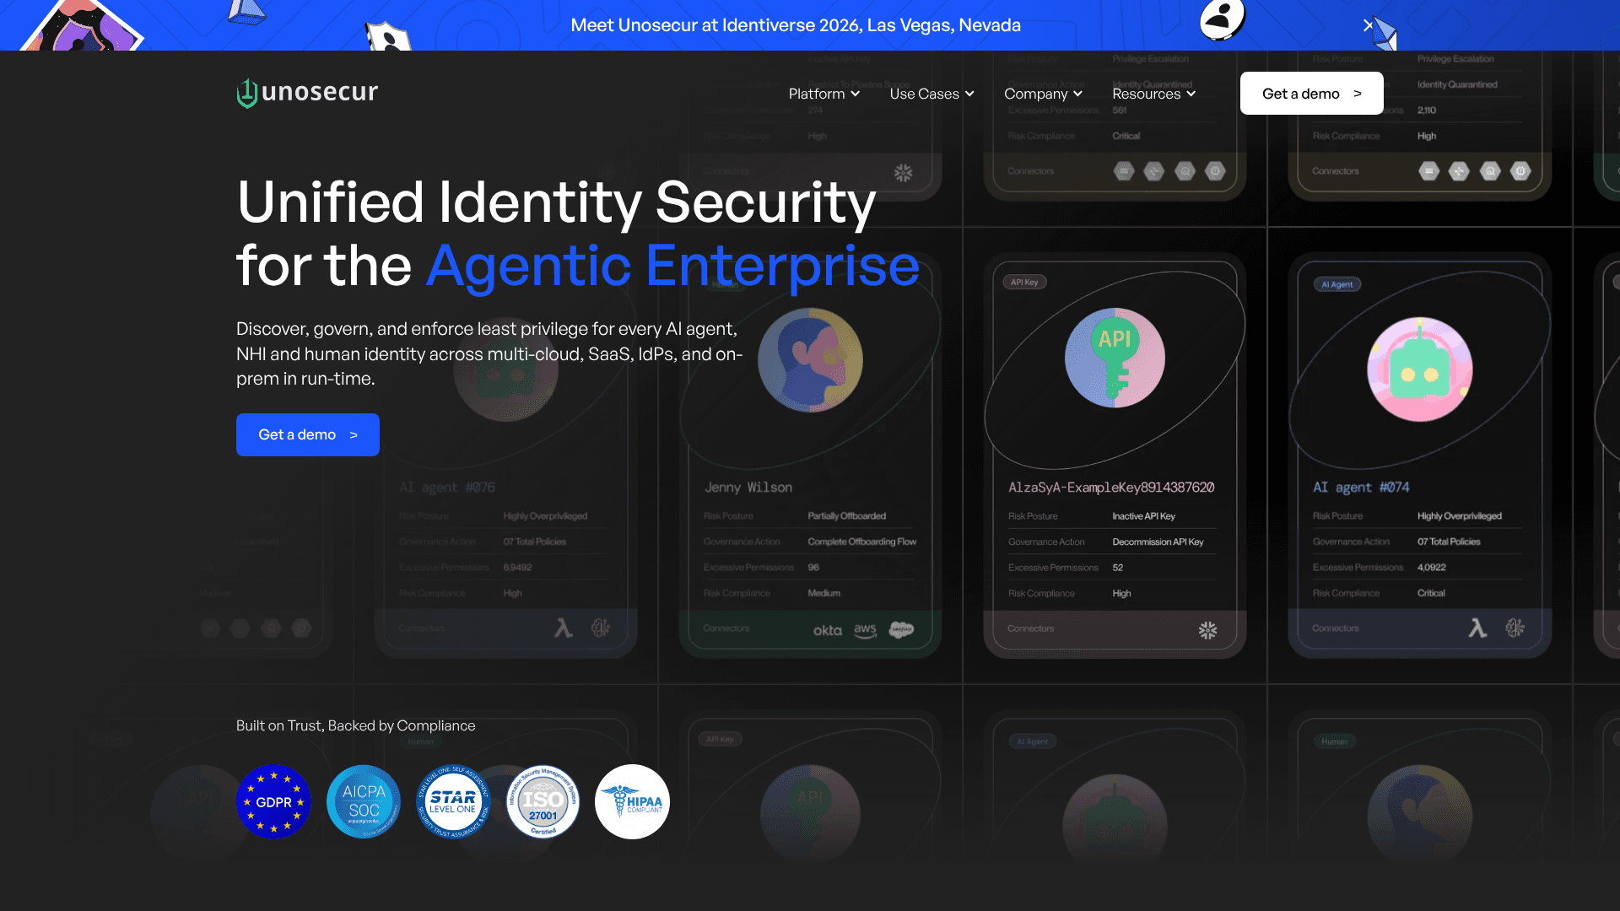Expand the Resources dropdown chevron
This screenshot has width=1620, height=911.
point(1191,94)
